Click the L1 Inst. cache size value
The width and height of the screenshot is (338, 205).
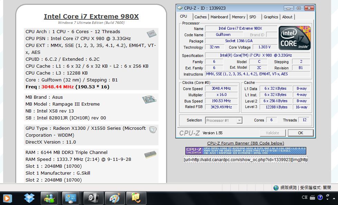tap(276, 95)
